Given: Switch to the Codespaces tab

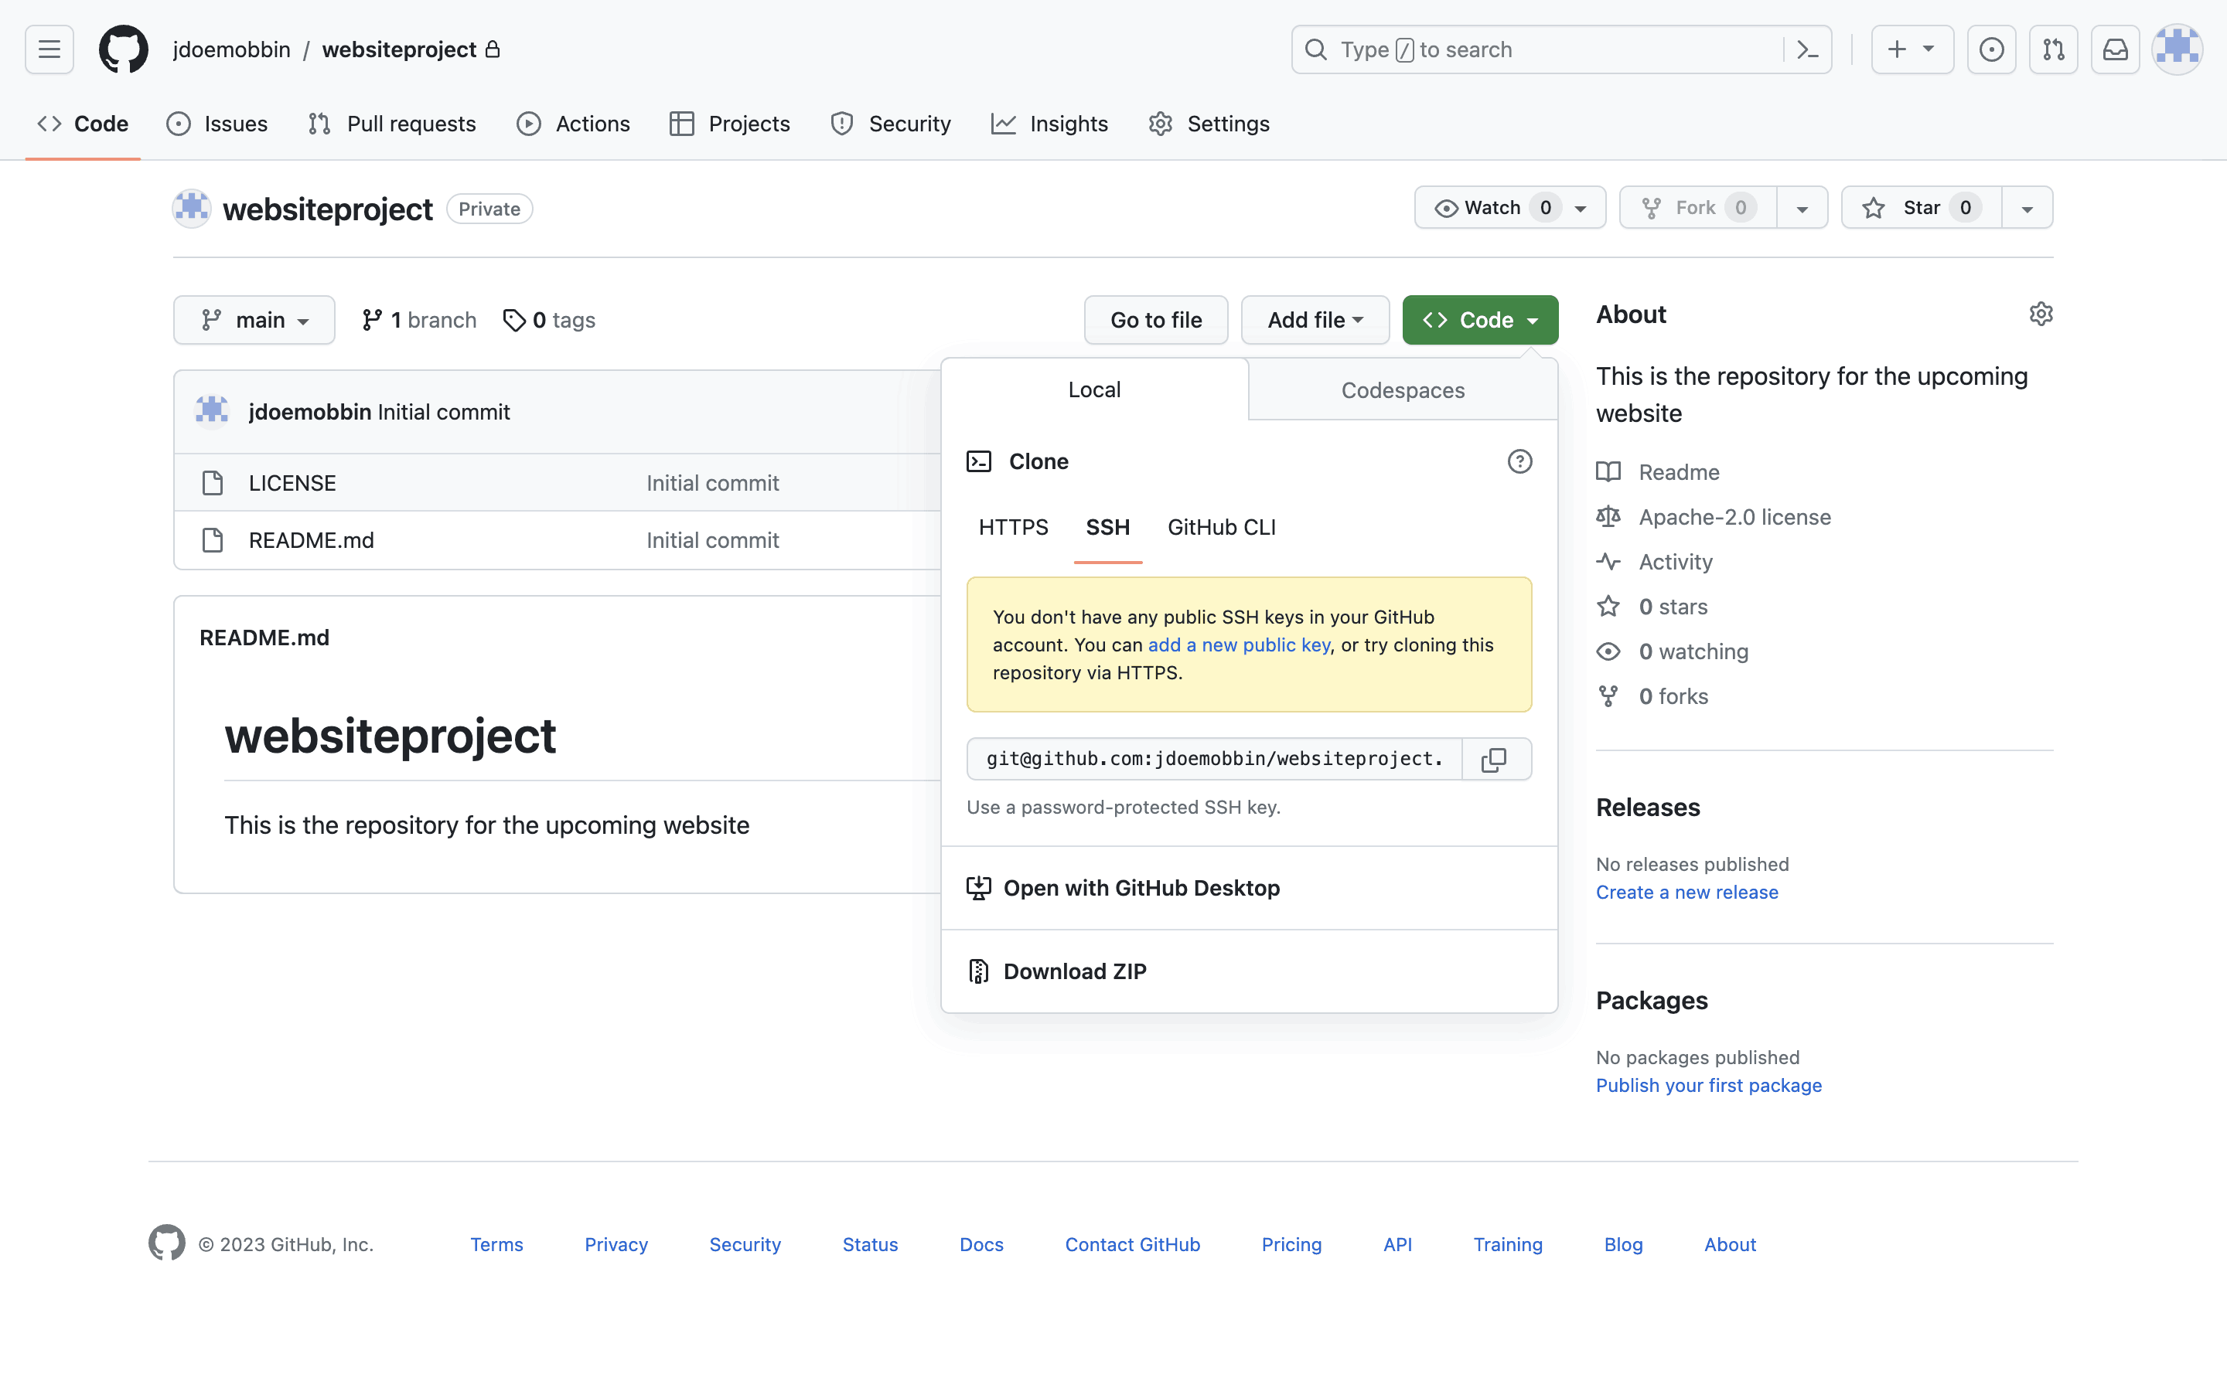Looking at the screenshot, I should click(x=1403, y=390).
